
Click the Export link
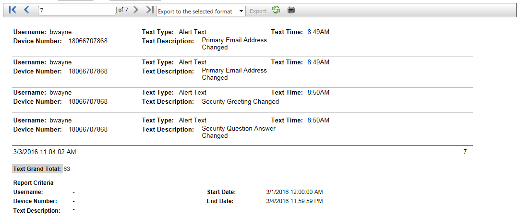258,11
